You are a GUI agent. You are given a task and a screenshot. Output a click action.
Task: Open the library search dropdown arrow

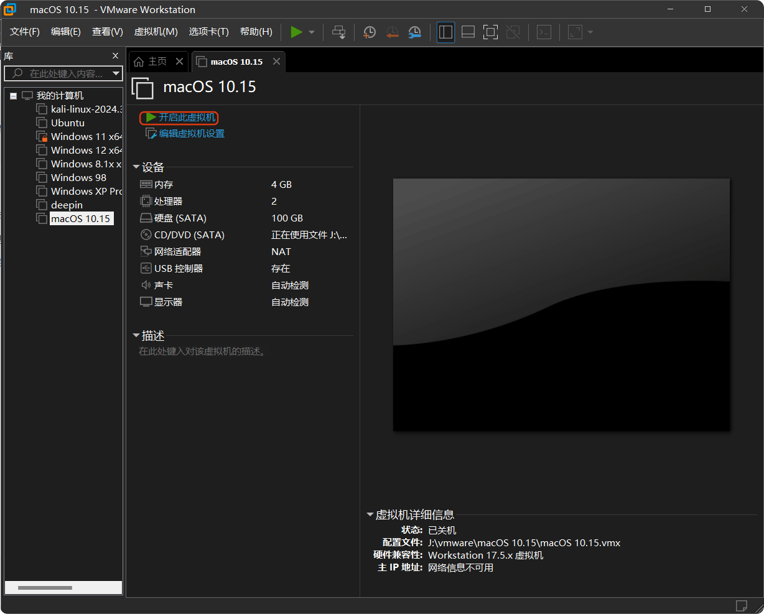click(x=117, y=73)
